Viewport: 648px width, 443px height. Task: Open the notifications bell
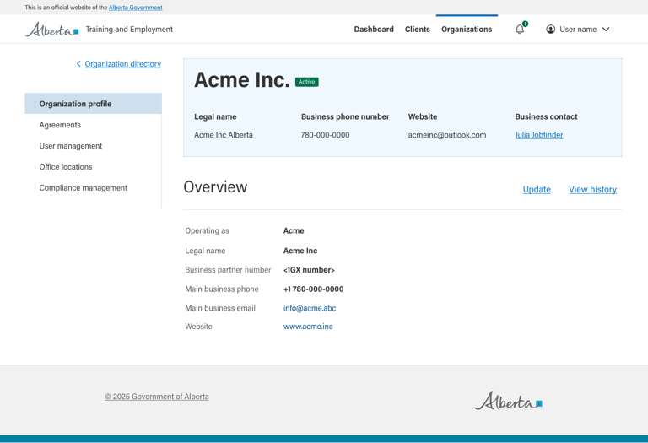[520, 30]
